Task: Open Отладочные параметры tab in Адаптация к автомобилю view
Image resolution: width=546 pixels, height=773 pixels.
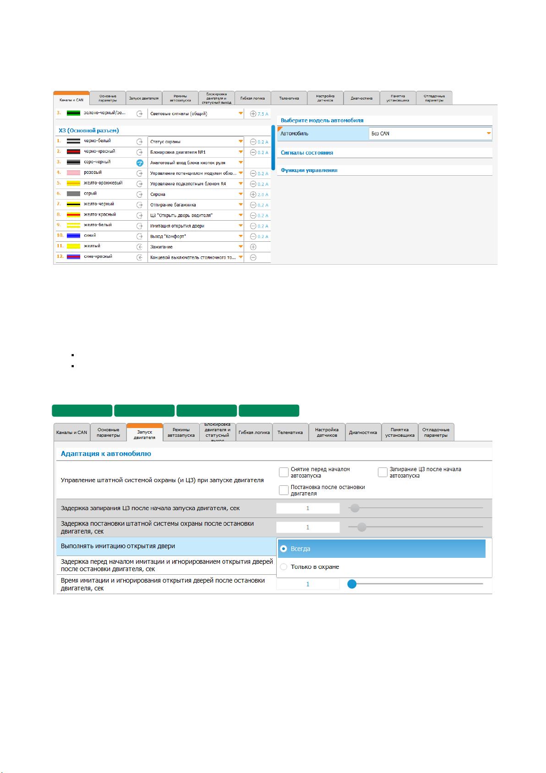Action: (436, 432)
